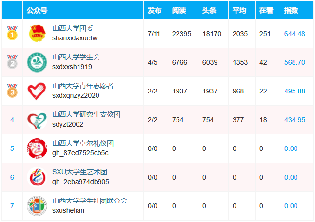
Task: Click the 在看 value 18
Action: (x=263, y=120)
